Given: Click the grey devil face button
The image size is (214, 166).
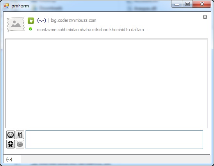Looking at the screenshot, I should click(x=20, y=144).
